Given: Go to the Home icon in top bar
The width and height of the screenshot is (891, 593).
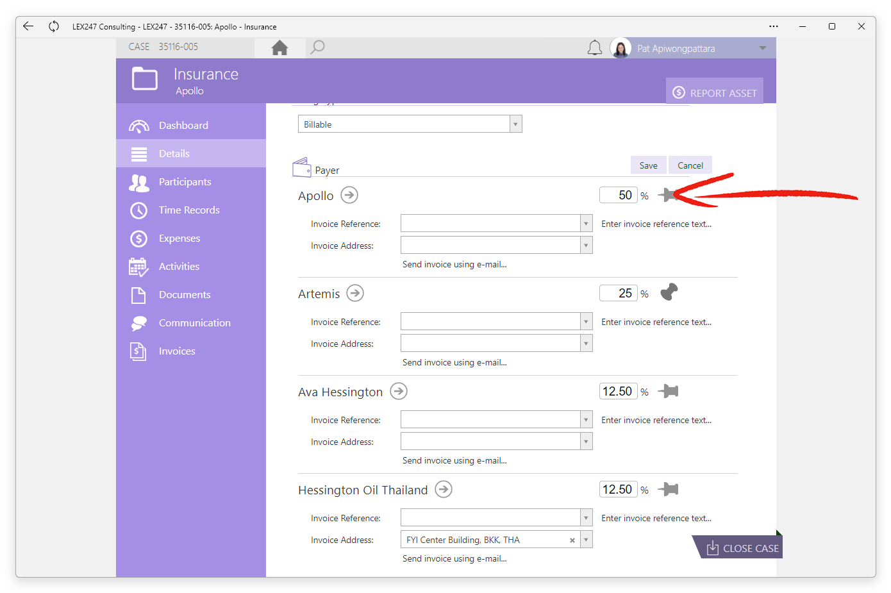Looking at the screenshot, I should point(279,47).
